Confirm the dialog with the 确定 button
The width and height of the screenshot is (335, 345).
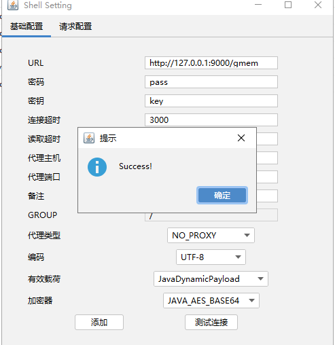[x=222, y=196]
